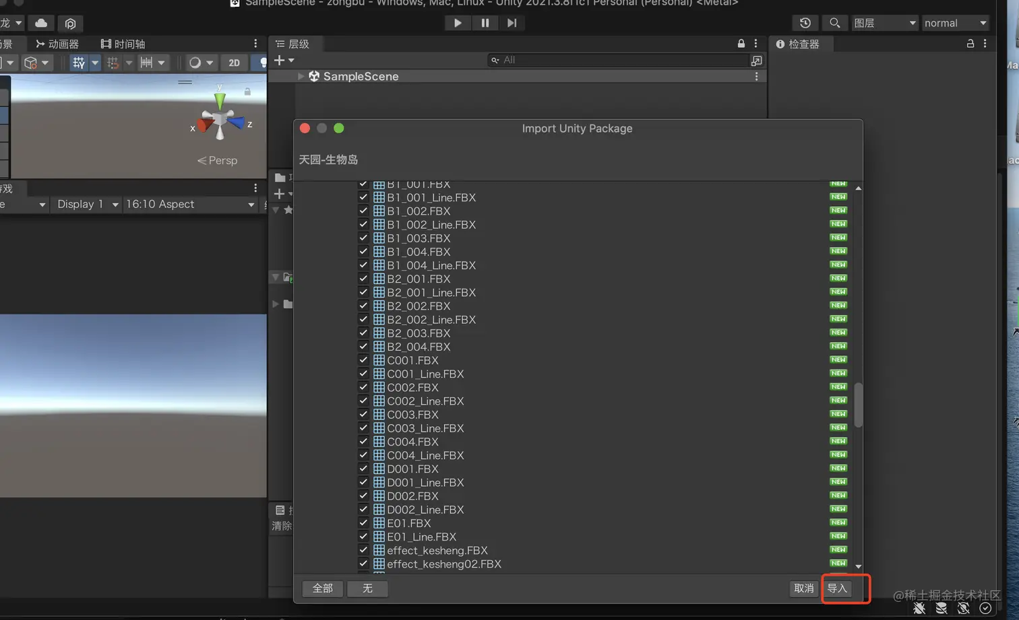Toggle the Inspector panel lock icon
The width and height of the screenshot is (1019, 620).
[970, 44]
